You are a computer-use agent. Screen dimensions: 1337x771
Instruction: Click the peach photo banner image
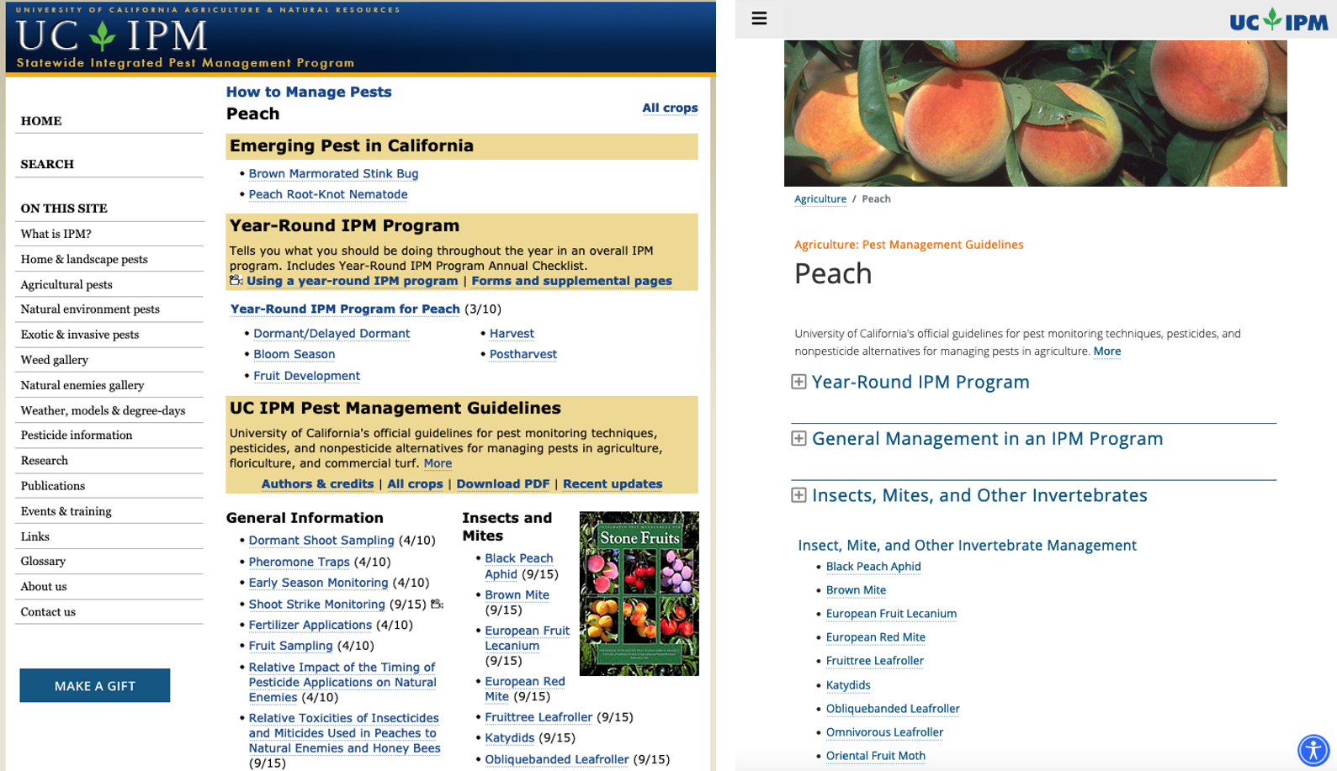click(x=1035, y=114)
